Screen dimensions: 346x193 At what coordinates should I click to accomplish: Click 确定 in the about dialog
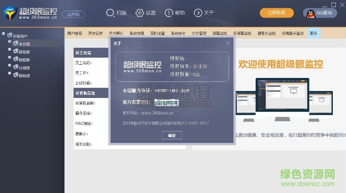pos(172,135)
